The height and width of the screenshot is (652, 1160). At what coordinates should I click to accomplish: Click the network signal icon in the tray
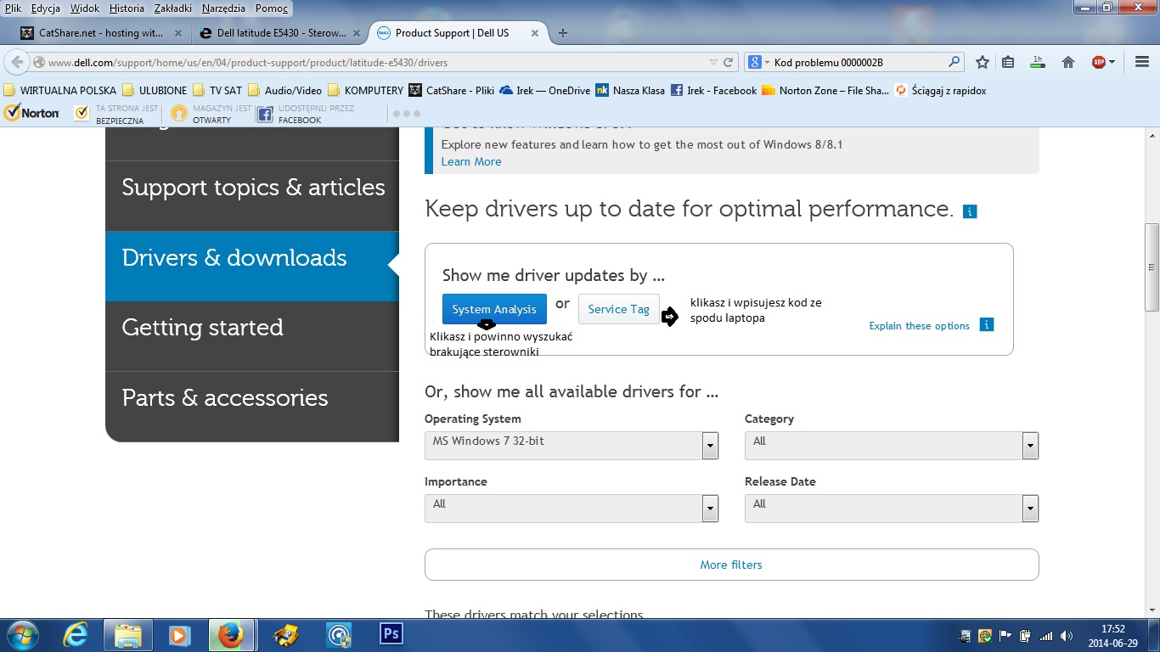(x=1046, y=636)
